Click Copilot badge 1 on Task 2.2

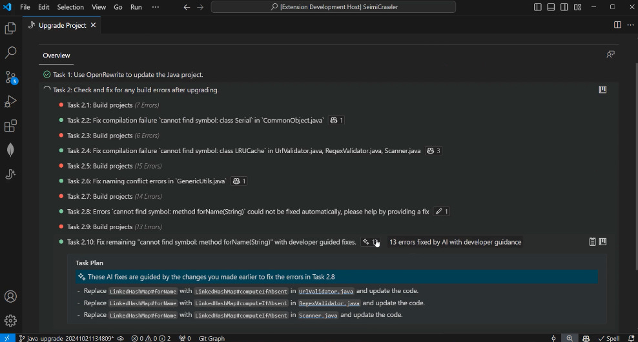click(x=337, y=121)
